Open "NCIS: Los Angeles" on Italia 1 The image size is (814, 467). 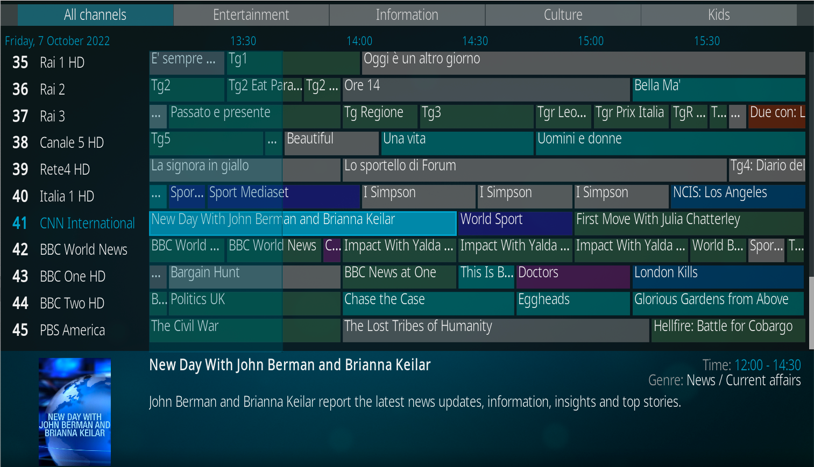[738, 196]
